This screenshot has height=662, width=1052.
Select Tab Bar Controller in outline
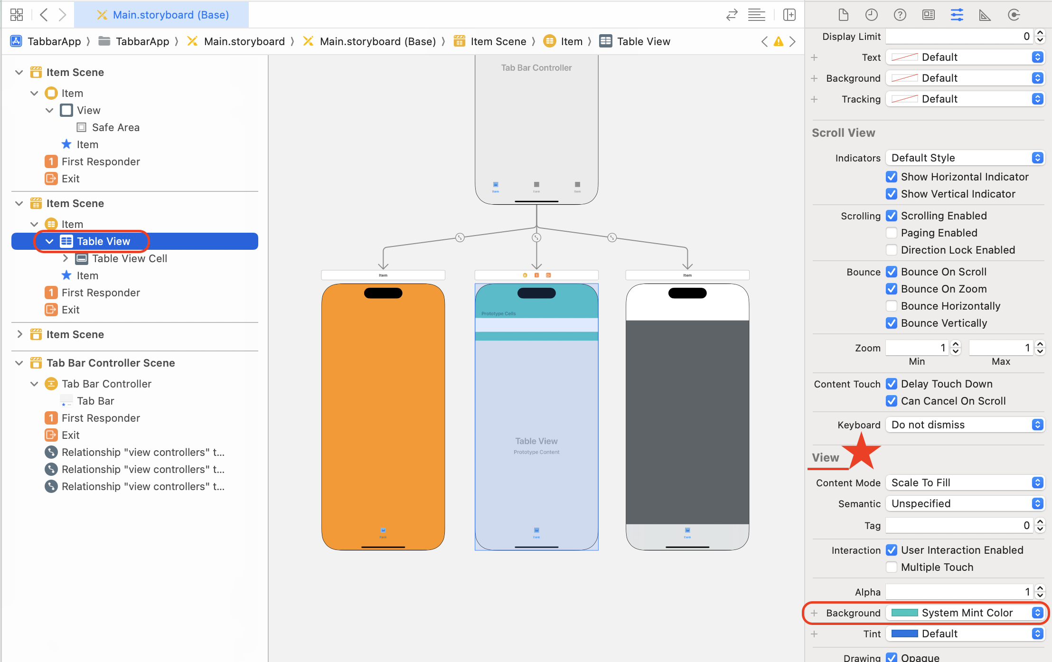pyautogui.click(x=106, y=384)
